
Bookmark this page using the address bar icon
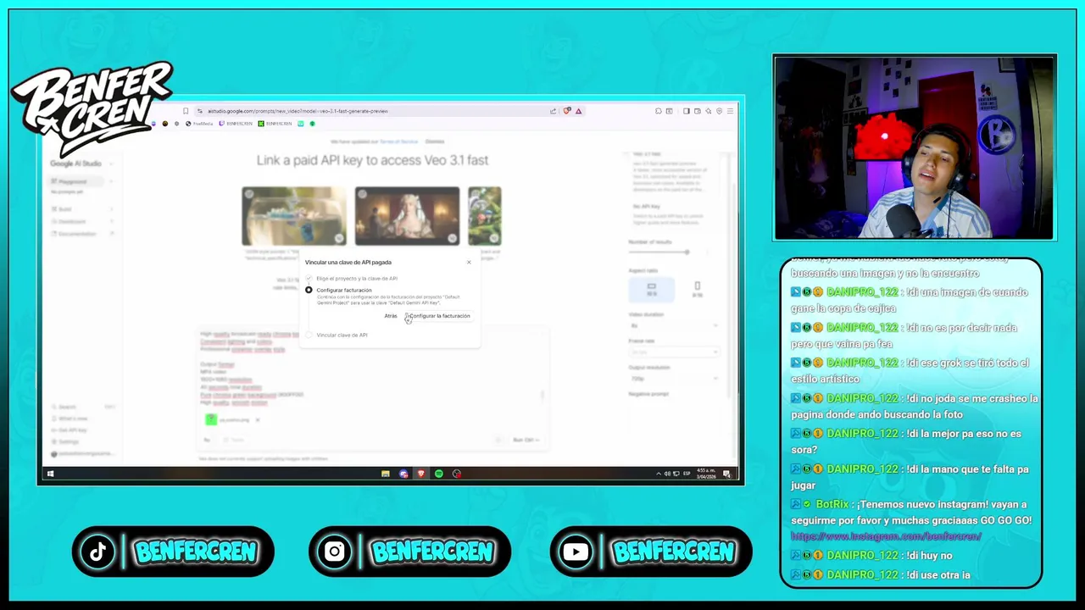click(x=186, y=111)
